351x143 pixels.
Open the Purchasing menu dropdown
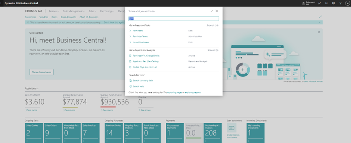(108, 11)
